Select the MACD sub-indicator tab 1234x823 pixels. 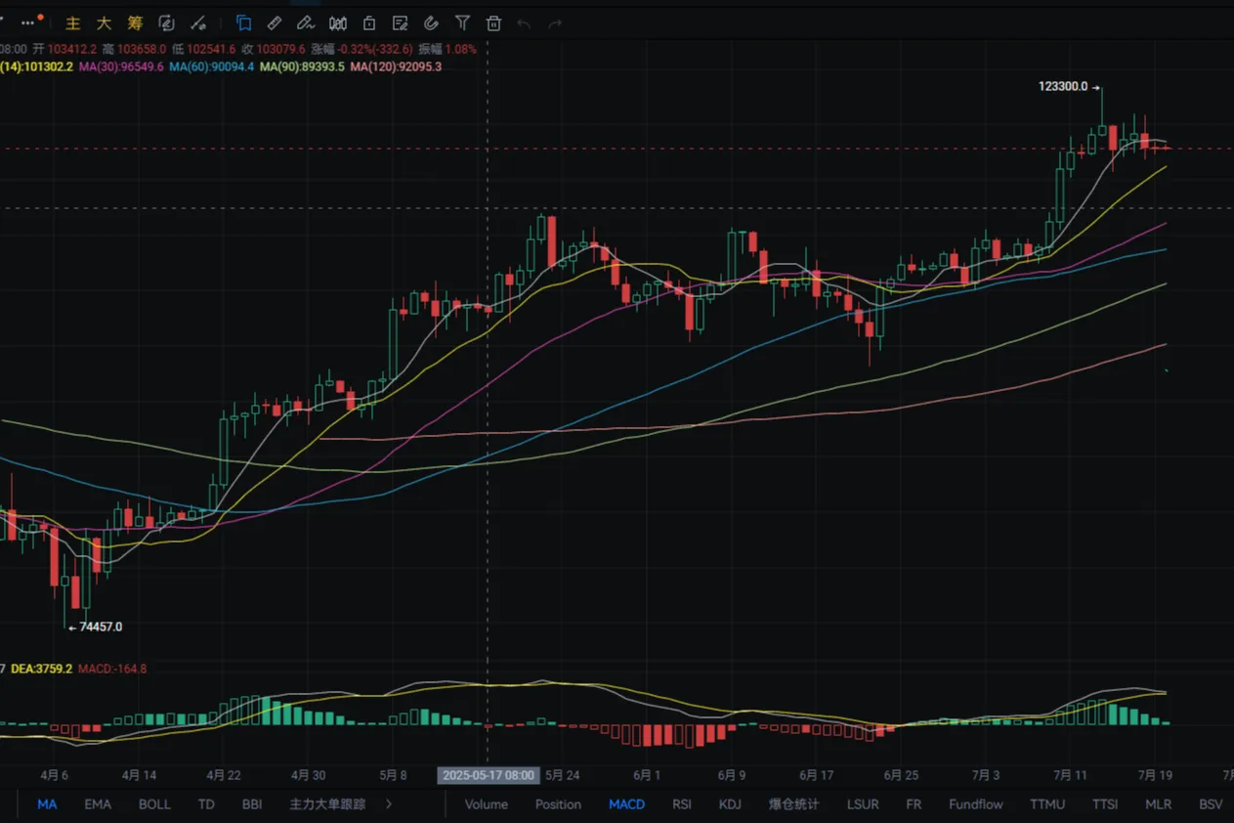click(x=626, y=804)
